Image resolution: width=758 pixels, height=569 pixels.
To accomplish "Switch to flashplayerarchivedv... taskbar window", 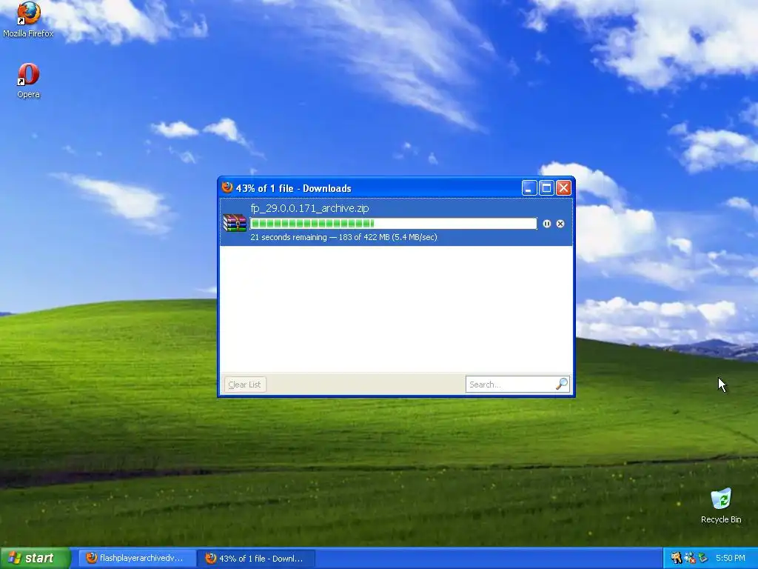I will pos(137,559).
